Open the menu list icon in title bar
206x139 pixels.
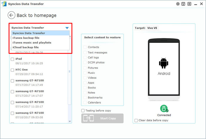[189, 4]
